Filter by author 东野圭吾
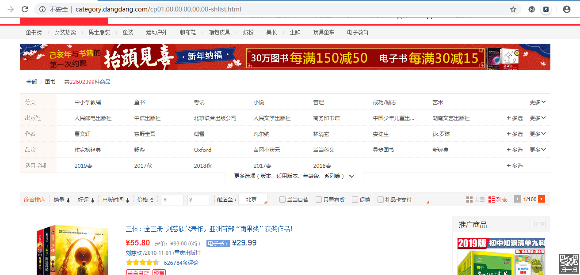 pyautogui.click(x=145, y=134)
